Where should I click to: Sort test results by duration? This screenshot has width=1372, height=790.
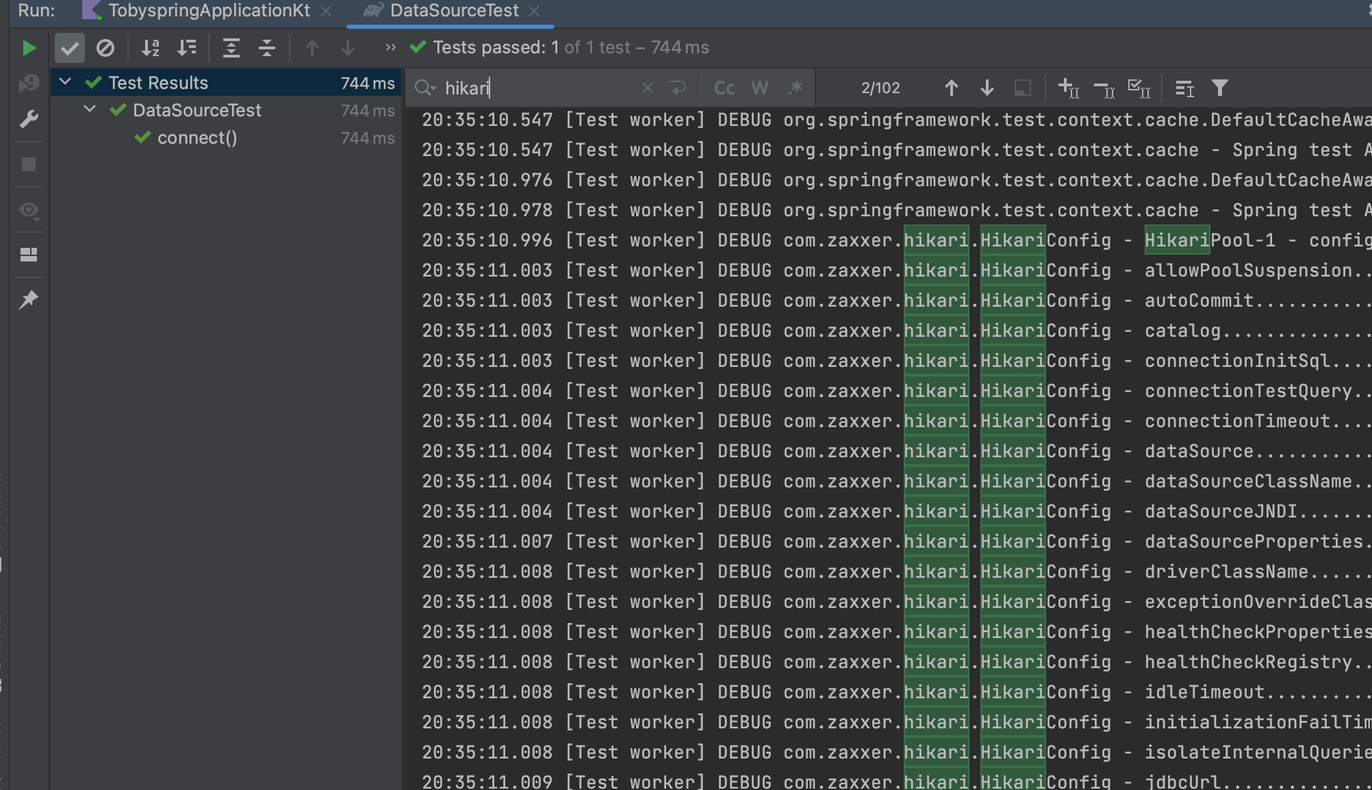tap(186, 48)
